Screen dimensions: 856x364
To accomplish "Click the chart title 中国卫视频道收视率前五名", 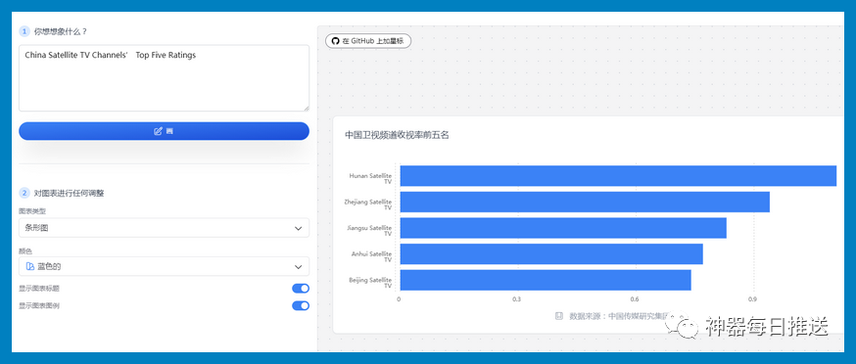I will click(397, 135).
